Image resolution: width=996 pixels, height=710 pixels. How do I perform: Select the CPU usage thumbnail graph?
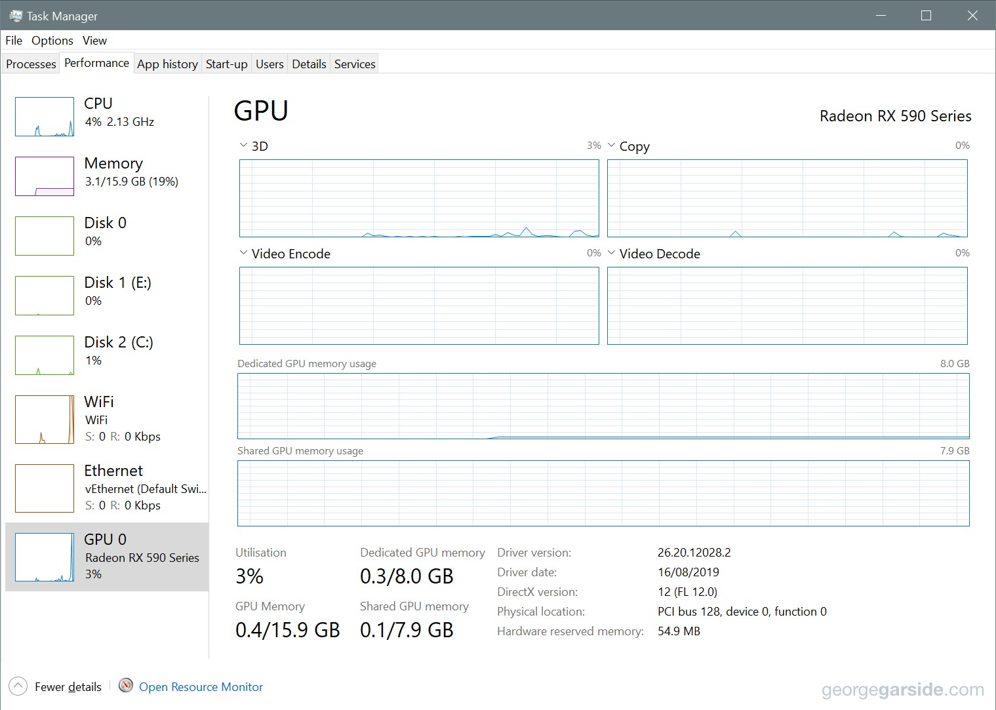coord(45,117)
